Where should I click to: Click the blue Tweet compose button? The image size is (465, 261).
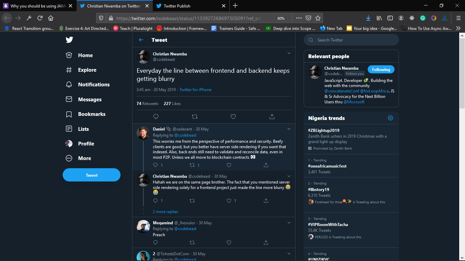92,175
